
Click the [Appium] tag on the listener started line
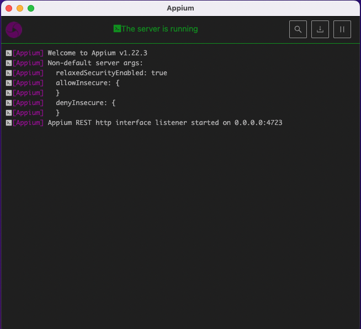click(x=28, y=123)
